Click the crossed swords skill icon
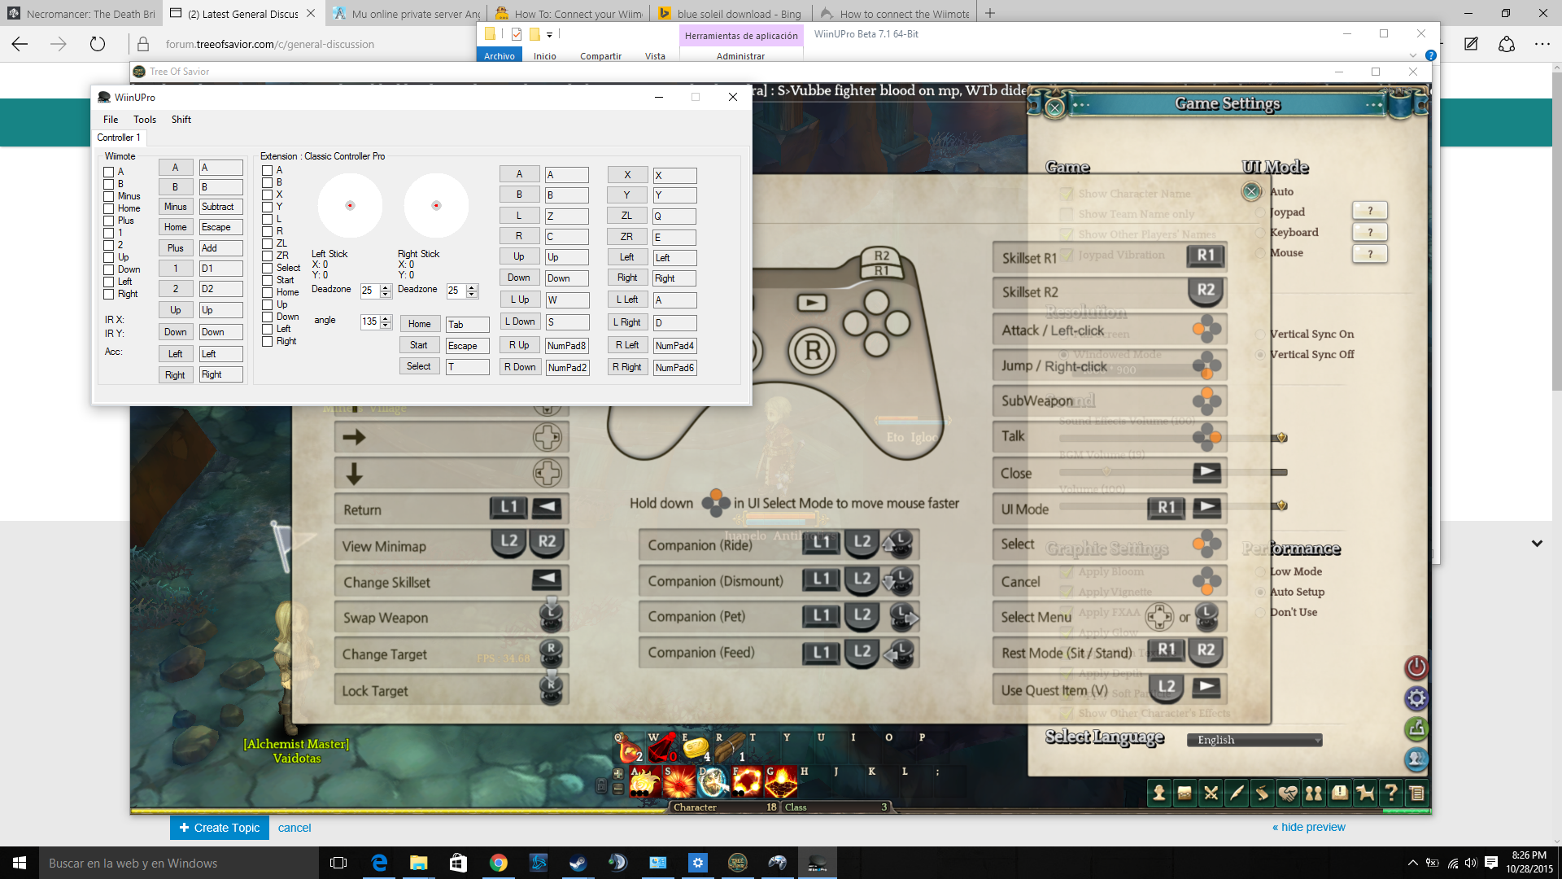The width and height of the screenshot is (1562, 879). [x=1211, y=793]
